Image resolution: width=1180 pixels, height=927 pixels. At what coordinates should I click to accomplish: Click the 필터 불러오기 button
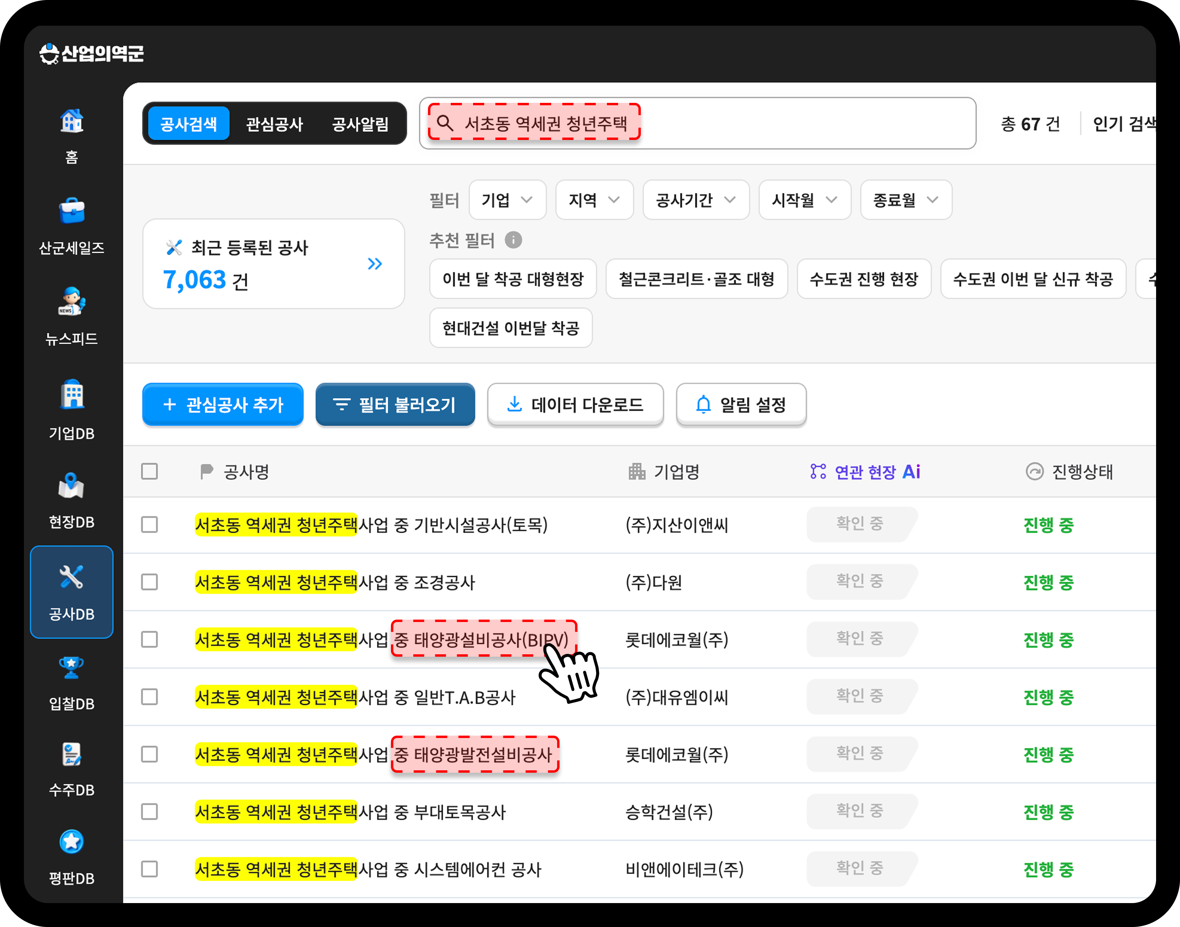(x=395, y=404)
